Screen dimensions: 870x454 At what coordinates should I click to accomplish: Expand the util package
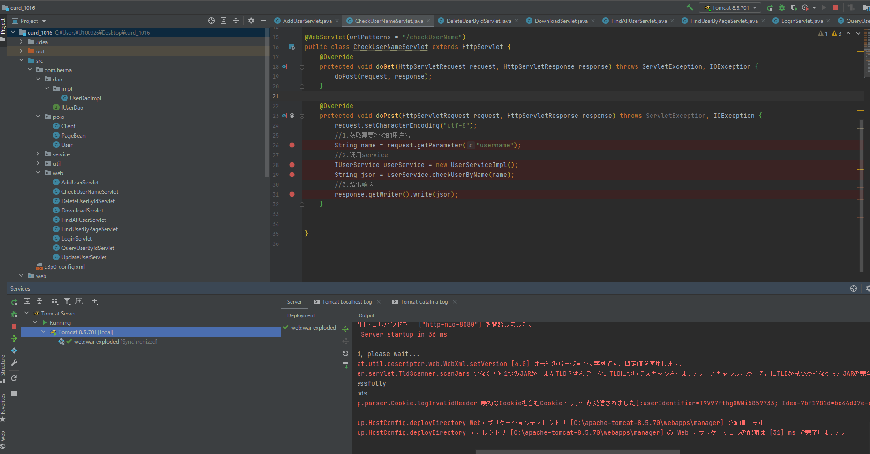click(x=38, y=163)
